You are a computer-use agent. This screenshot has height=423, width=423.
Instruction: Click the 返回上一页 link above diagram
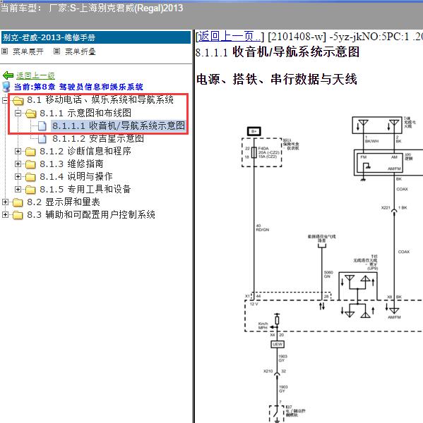click(x=230, y=37)
